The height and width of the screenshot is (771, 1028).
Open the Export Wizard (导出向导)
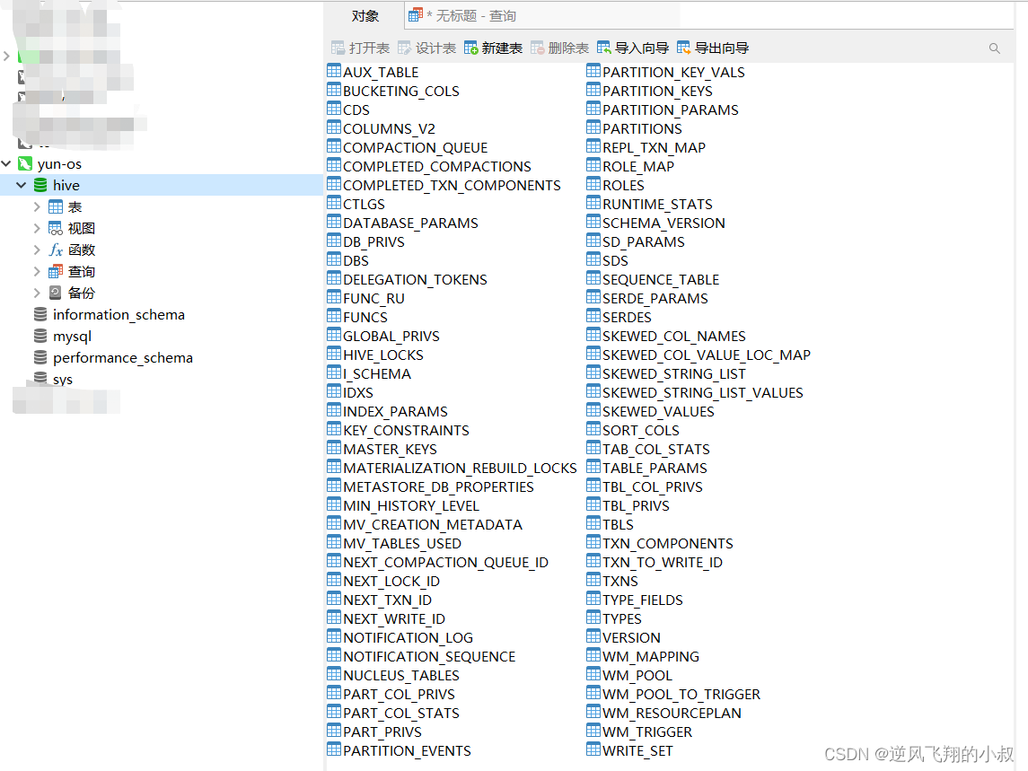pyautogui.click(x=713, y=48)
